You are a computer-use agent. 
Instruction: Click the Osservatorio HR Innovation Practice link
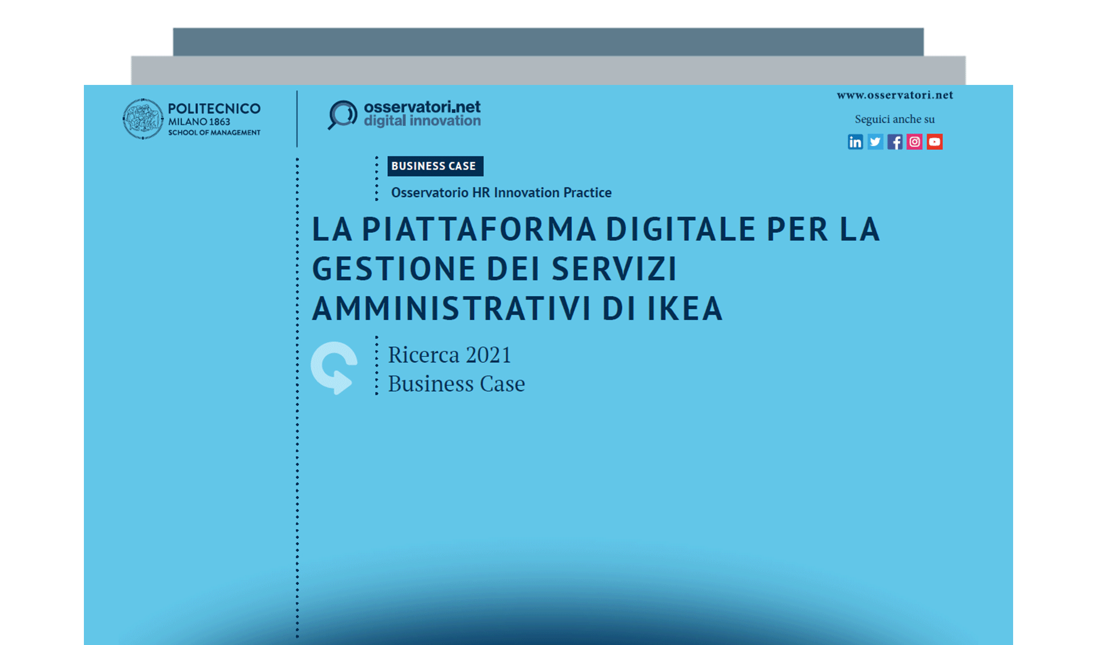click(500, 192)
